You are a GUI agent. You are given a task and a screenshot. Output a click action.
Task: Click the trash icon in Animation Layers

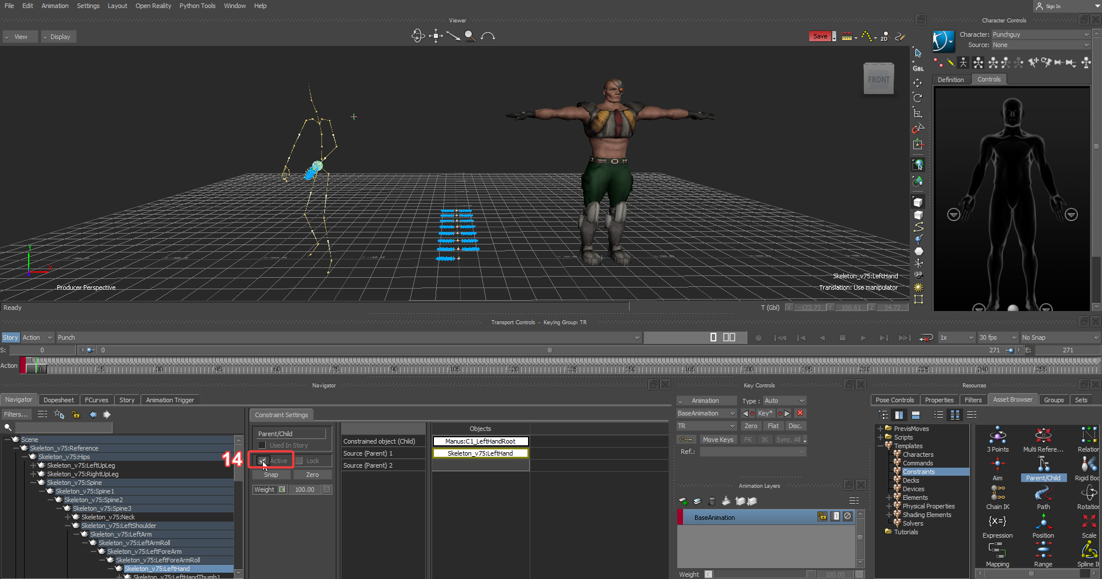(712, 501)
